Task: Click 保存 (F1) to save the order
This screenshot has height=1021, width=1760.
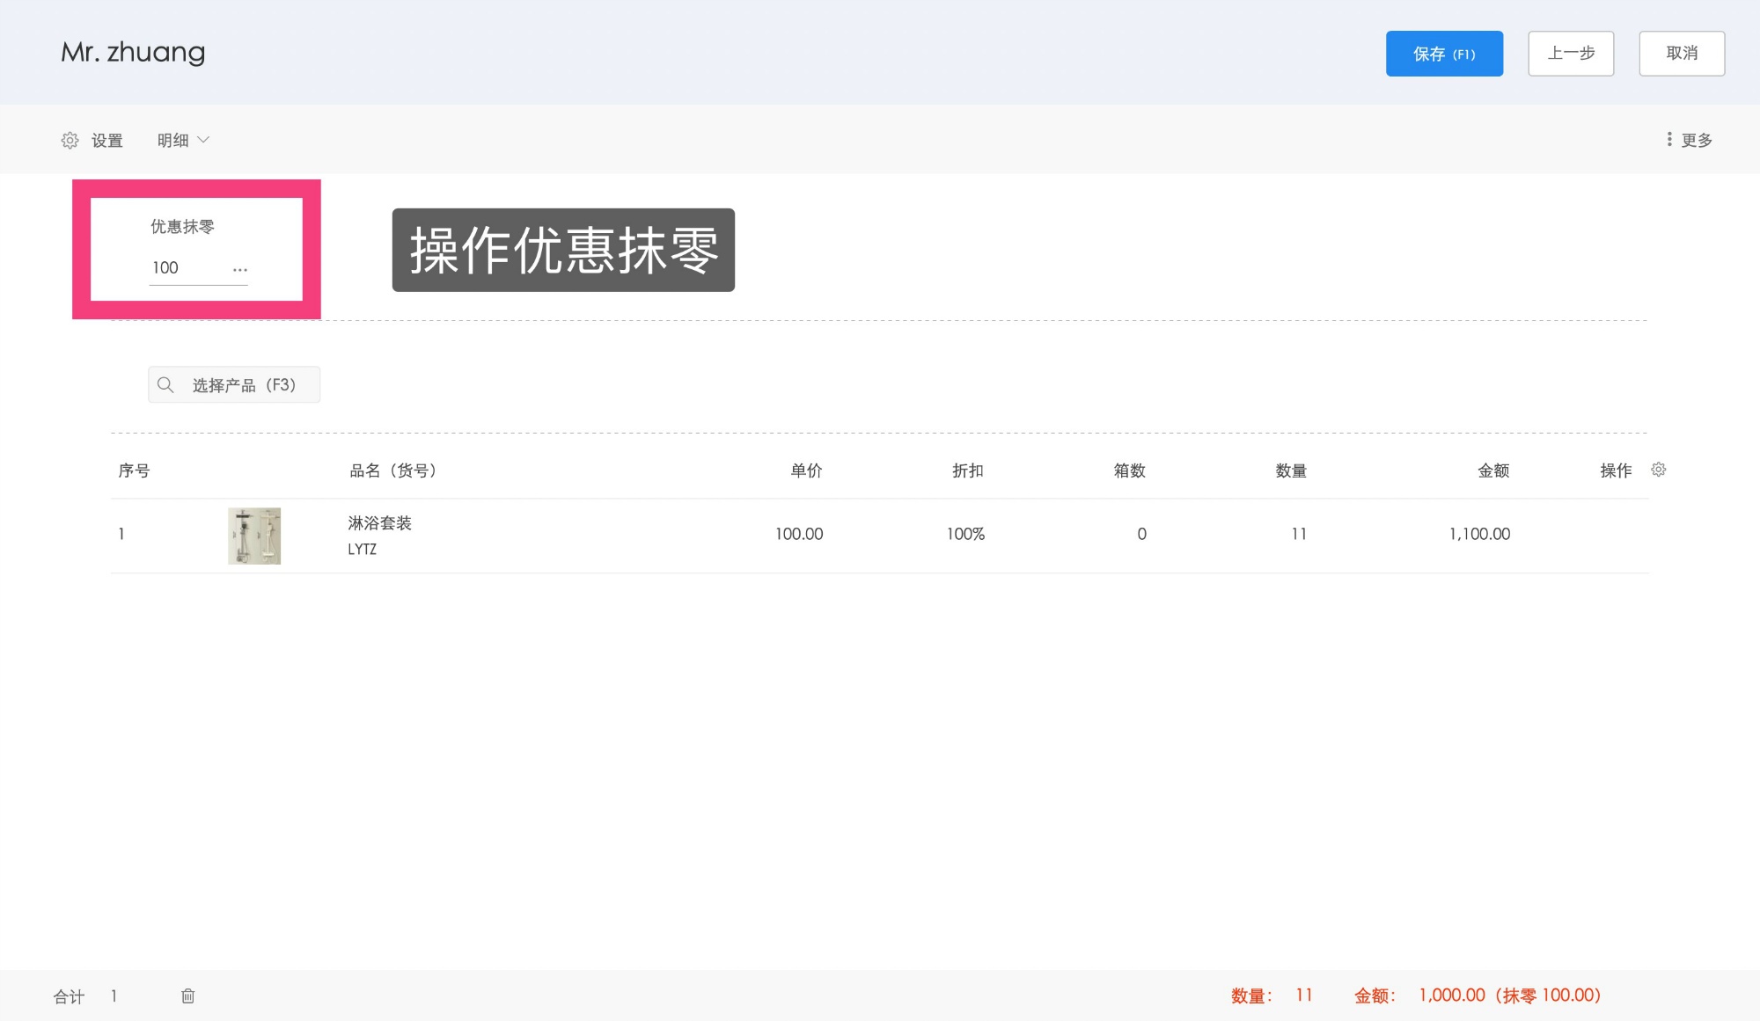Action: 1444,53
